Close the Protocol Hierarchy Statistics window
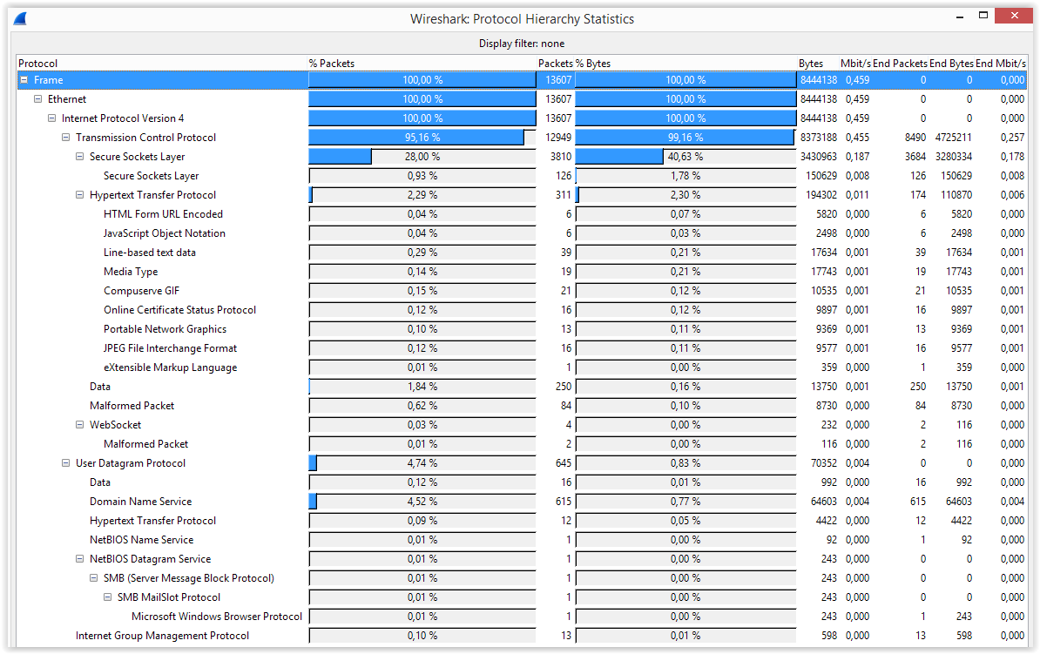Screen dimensions: 1040x654 (1014, 16)
